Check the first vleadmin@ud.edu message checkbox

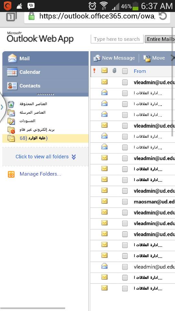pyautogui.click(x=125, y=82)
